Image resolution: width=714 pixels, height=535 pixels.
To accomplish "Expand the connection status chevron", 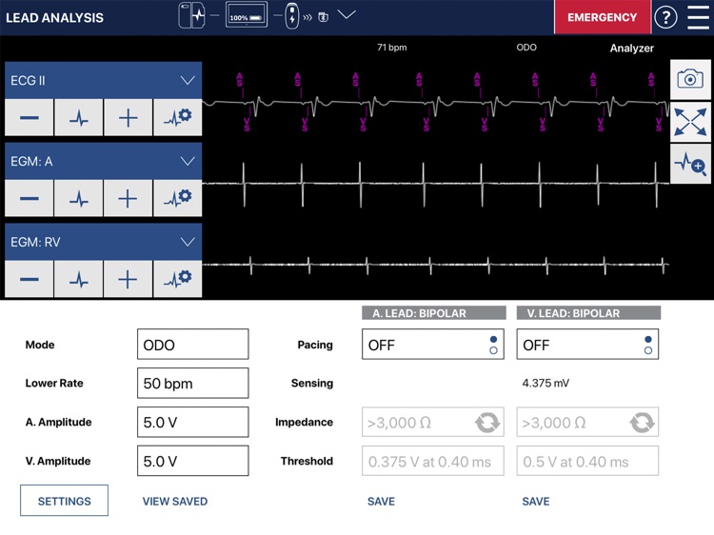I will click(x=347, y=15).
